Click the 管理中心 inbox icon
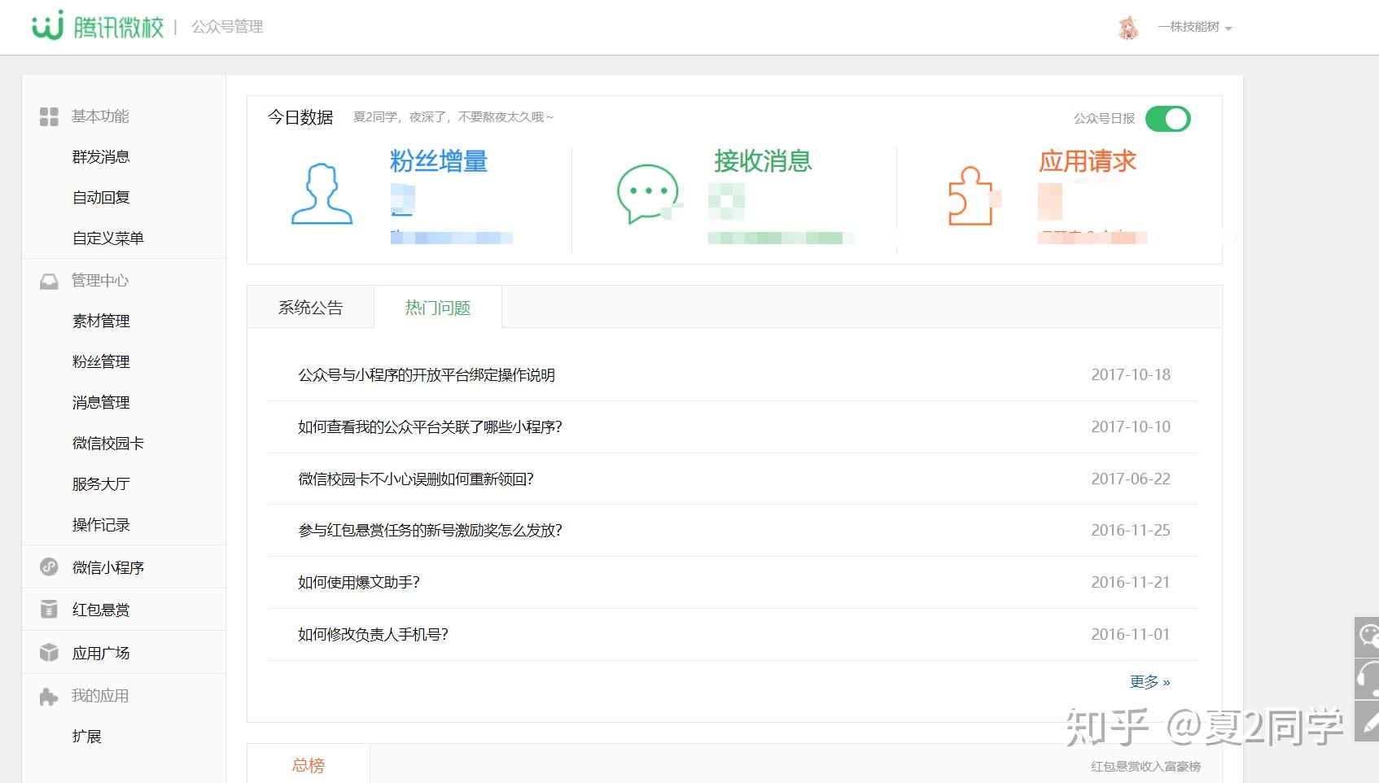 (x=49, y=282)
